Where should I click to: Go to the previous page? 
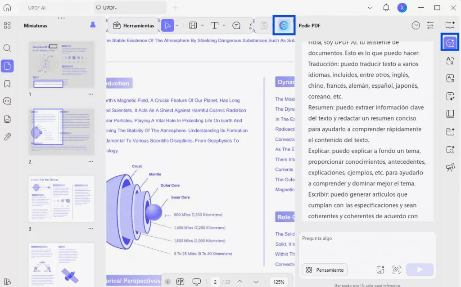pyautogui.click(x=240, y=282)
